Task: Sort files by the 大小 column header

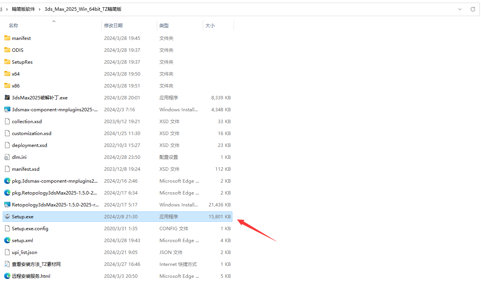Action: [210, 25]
